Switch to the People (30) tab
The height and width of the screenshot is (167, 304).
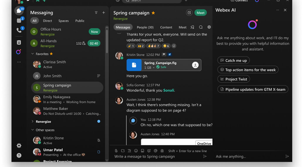(145, 27)
